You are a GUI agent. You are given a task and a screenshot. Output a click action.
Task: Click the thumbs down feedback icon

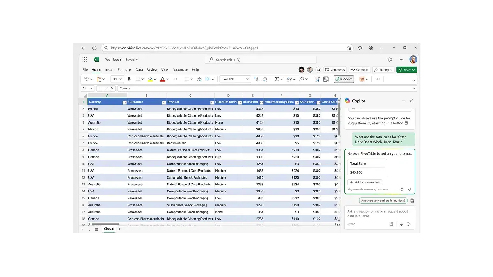coord(409,189)
